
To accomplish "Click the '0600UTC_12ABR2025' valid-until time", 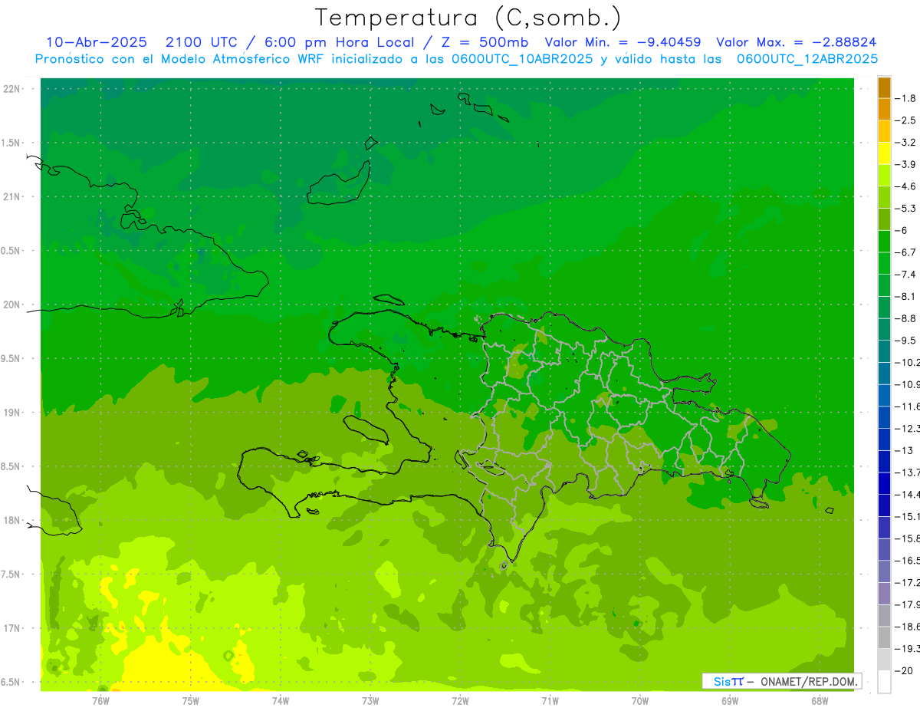I will (807, 59).
